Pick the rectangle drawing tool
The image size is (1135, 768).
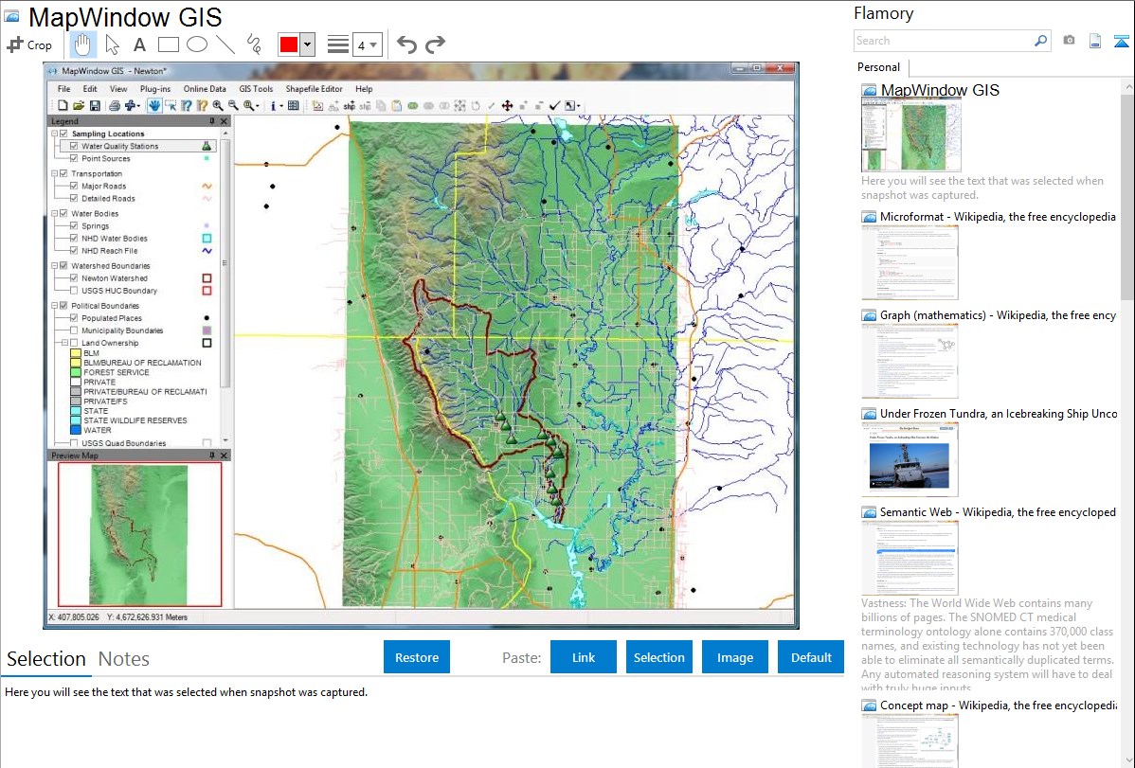point(168,45)
